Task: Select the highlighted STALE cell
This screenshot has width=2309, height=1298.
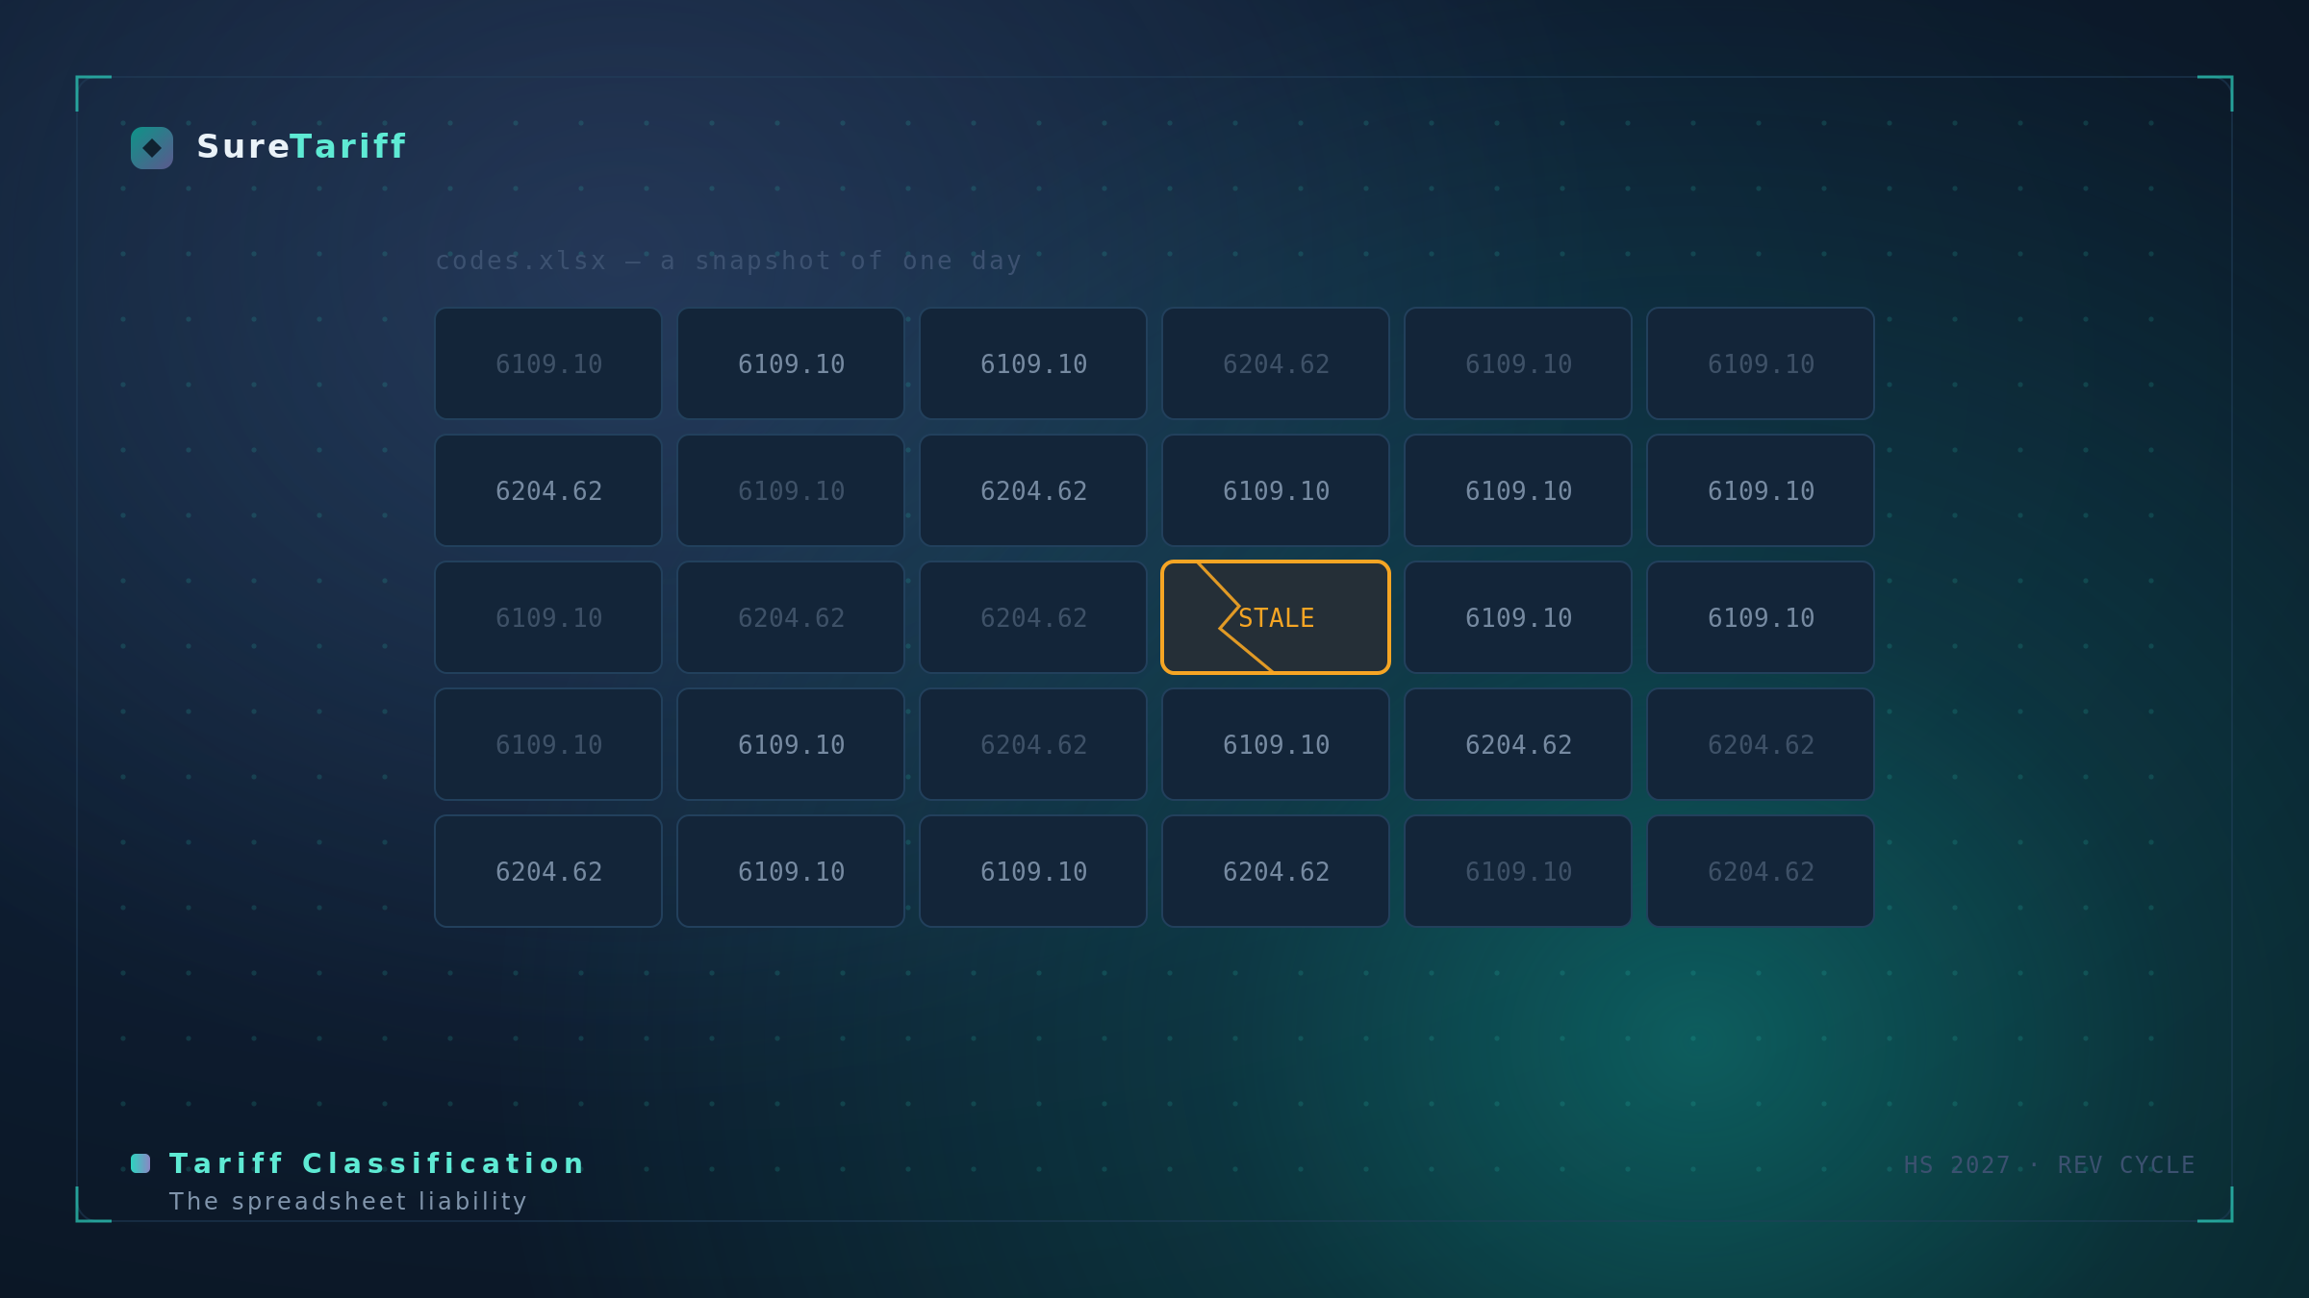Action: click(x=1276, y=617)
